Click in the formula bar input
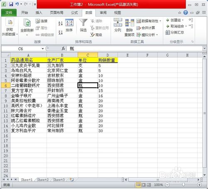 pos(134,48)
